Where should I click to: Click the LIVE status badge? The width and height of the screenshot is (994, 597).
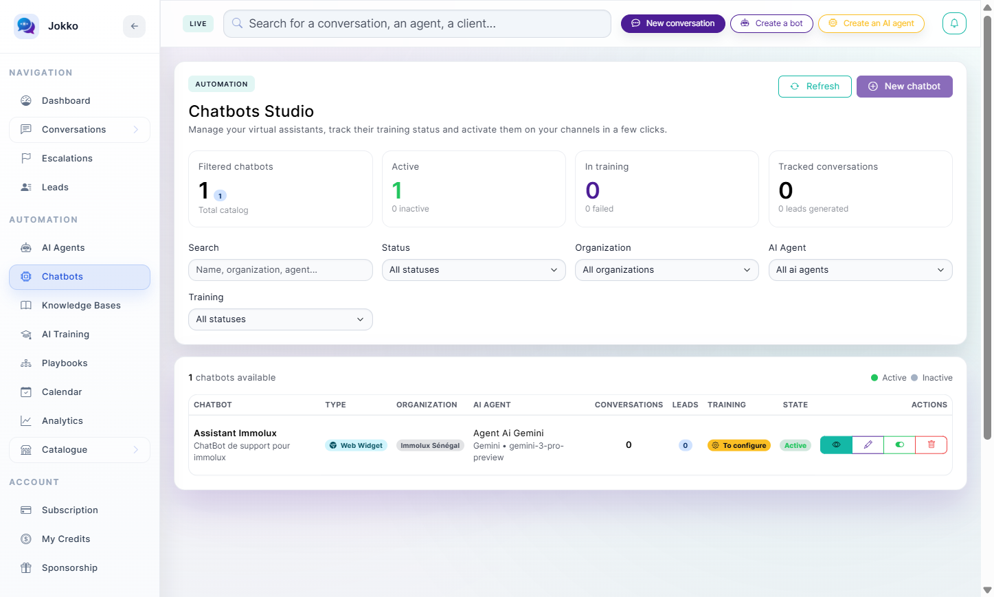(198, 23)
